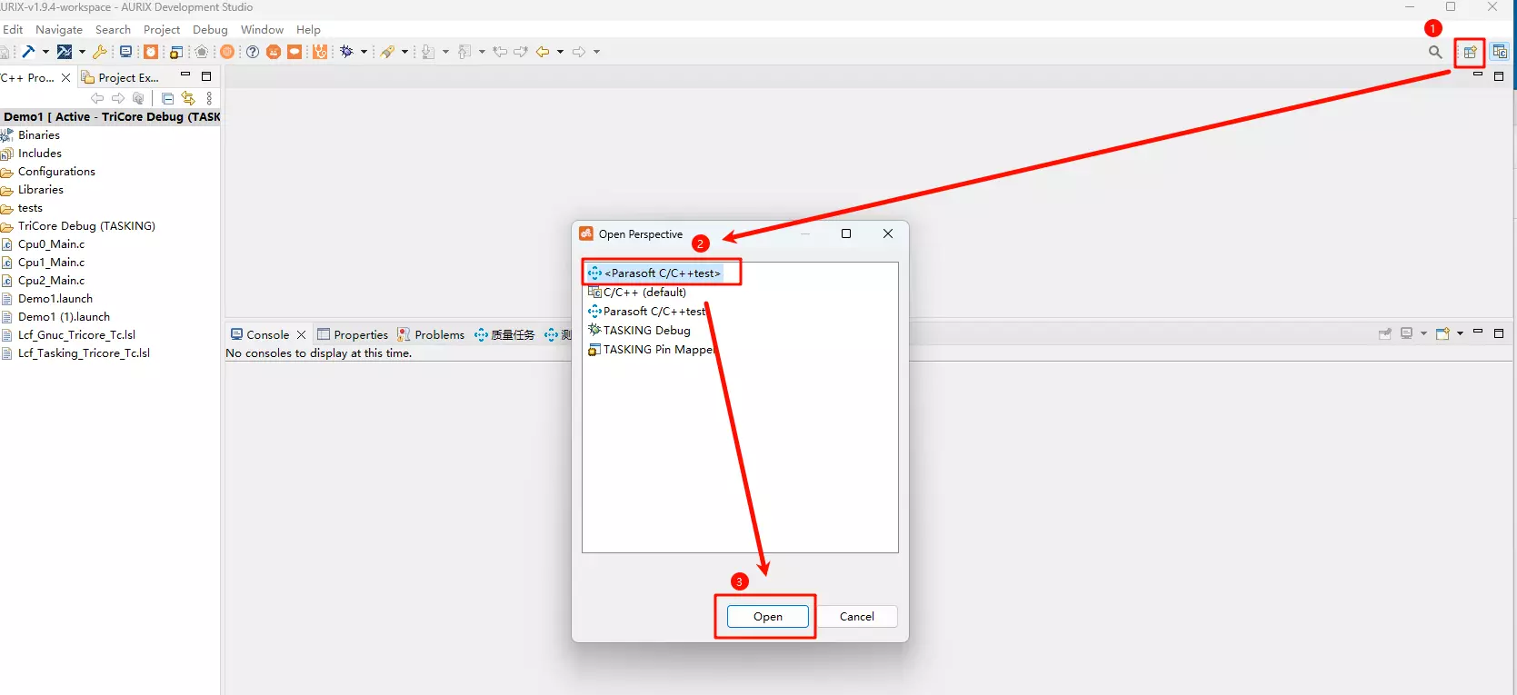The width and height of the screenshot is (1517, 695).
Task: Click the Cancel button in dialog
Action: 856,617
